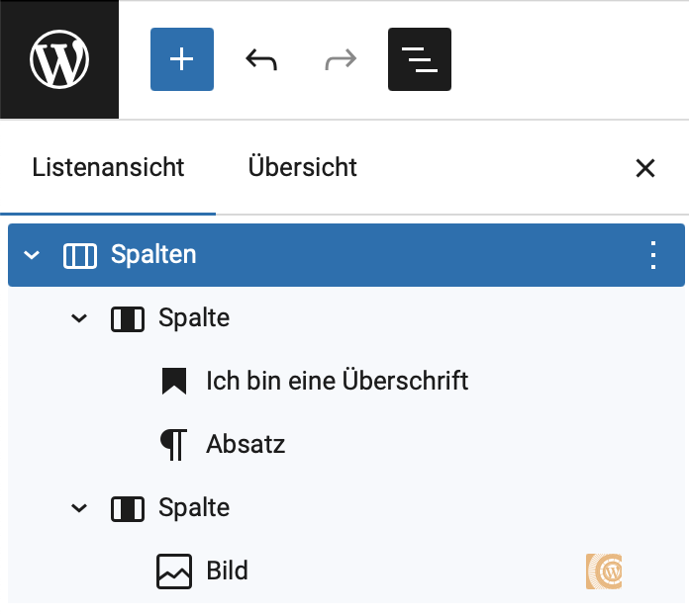Collapse the first Spalte block

[x=79, y=318]
